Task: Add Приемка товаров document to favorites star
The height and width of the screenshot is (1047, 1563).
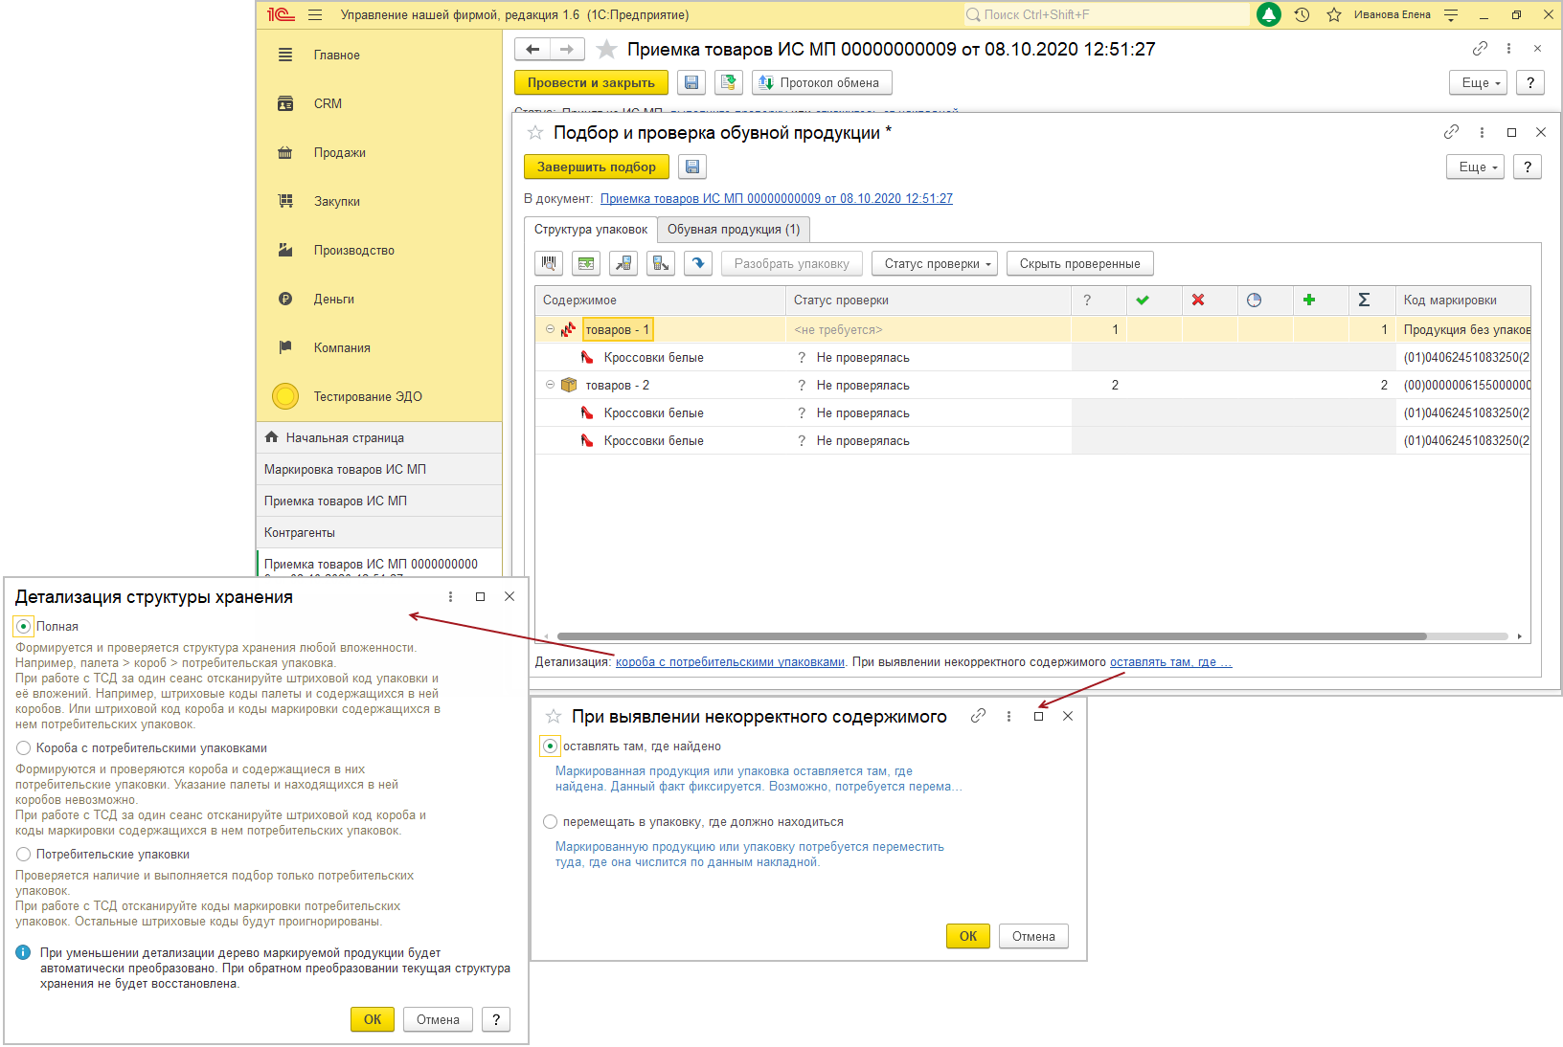Action: (x=606, y=49)
